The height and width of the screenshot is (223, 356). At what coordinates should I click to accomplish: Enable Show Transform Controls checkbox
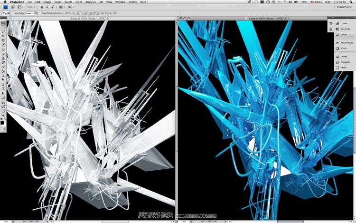[40, 13]
